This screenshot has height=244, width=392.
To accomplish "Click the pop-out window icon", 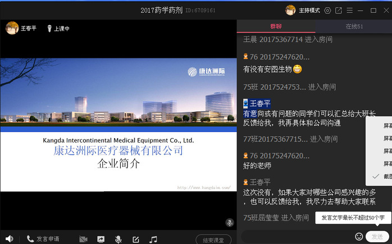I will 339,10.
